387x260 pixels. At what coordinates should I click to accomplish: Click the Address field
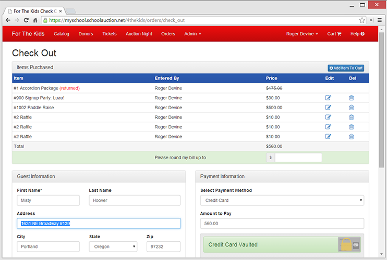coord(99,224)
